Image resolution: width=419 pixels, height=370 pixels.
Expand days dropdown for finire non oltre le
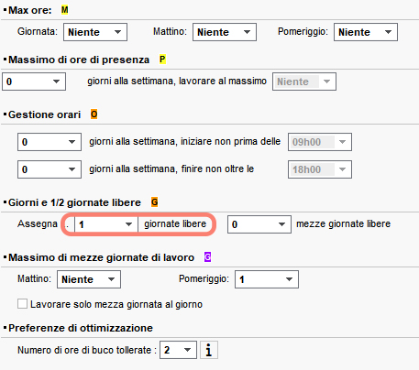(x=50, y=169)
